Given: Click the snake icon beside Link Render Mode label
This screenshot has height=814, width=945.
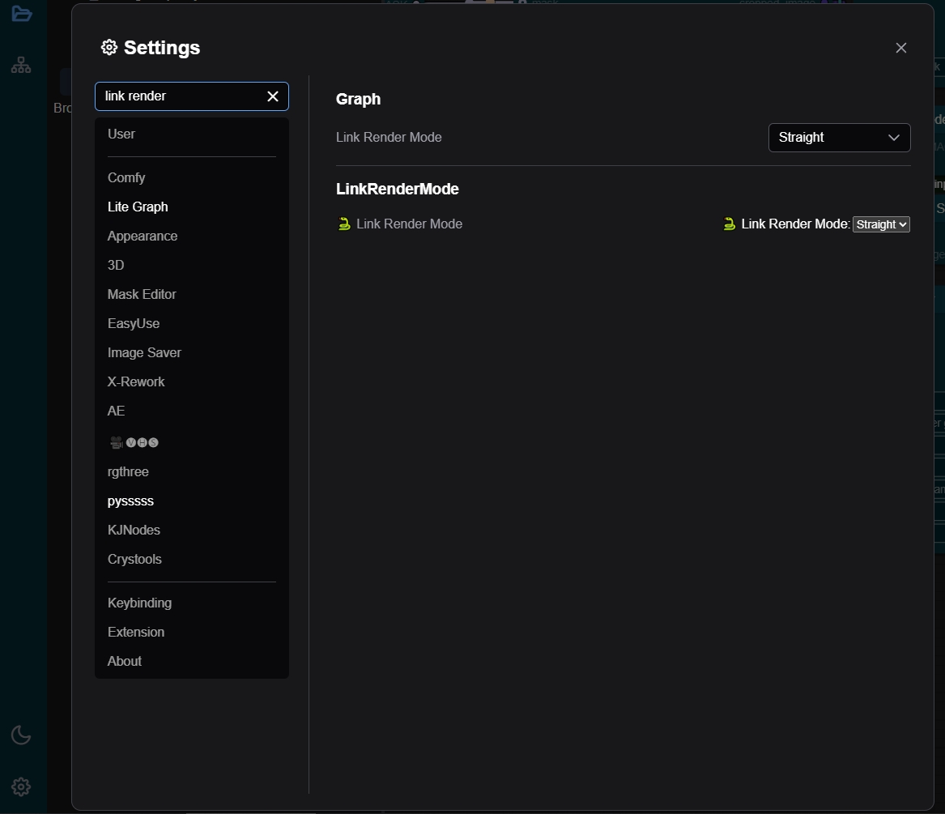Looking at the screenshot, I should (x=344, y=224).
